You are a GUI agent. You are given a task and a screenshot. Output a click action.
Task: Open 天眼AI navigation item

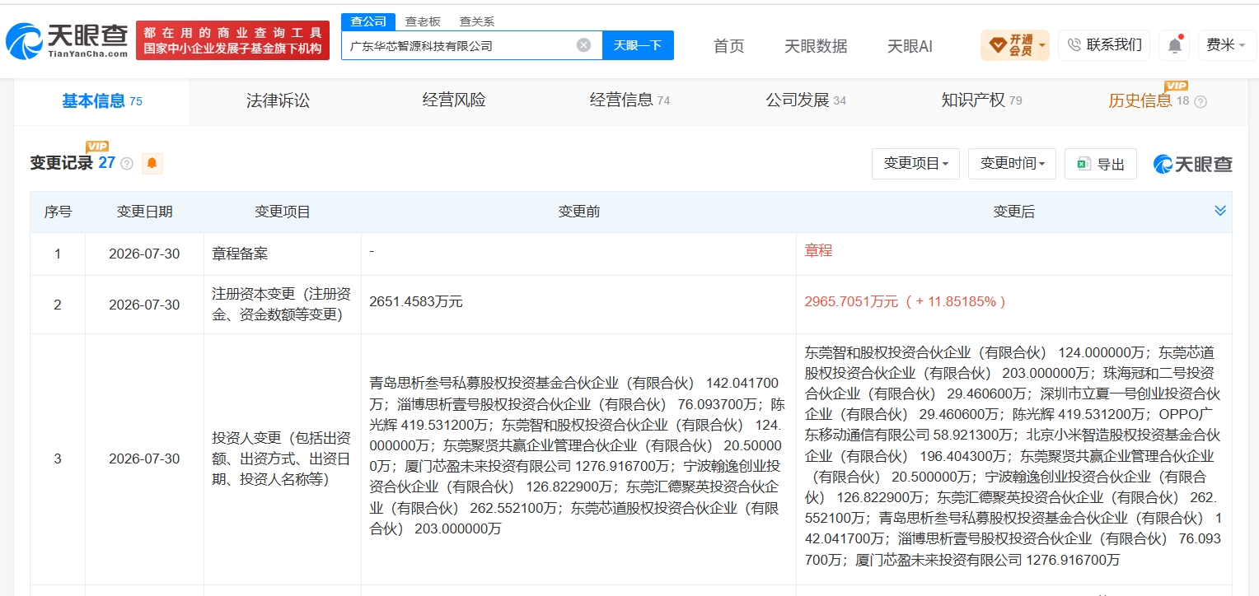point(910,46)
